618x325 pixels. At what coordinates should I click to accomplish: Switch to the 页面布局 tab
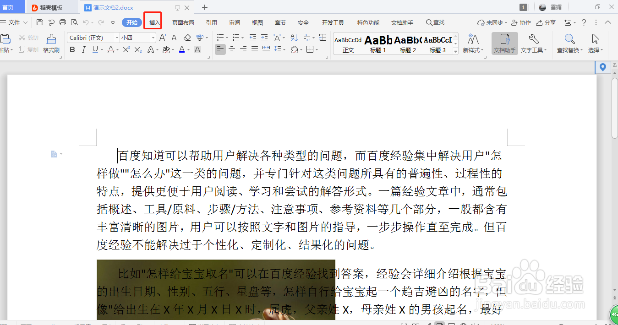pyautogui.click(x=183, y=22)
